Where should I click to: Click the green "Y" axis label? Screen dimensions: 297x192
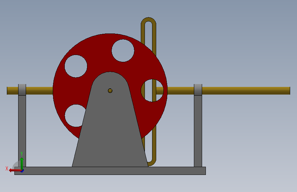[22, 154]
